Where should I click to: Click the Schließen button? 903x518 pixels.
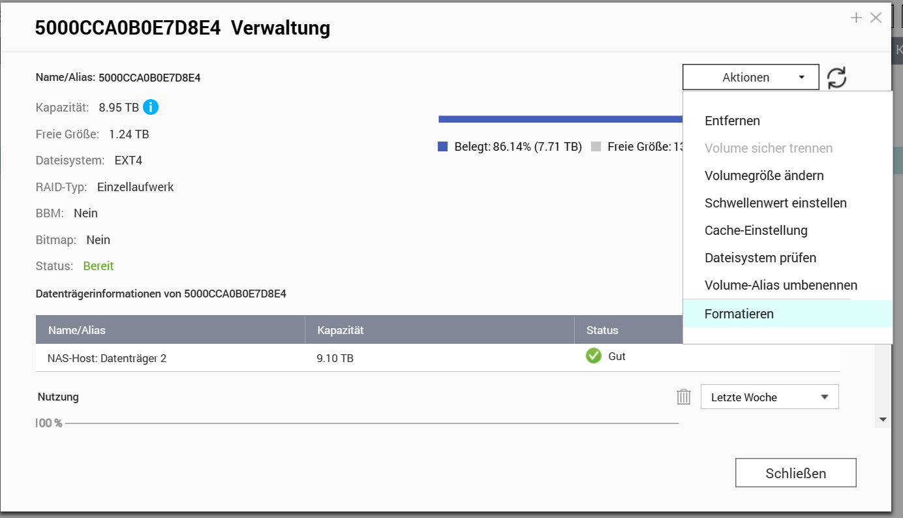pyautogui.click(x=795, y=473)
